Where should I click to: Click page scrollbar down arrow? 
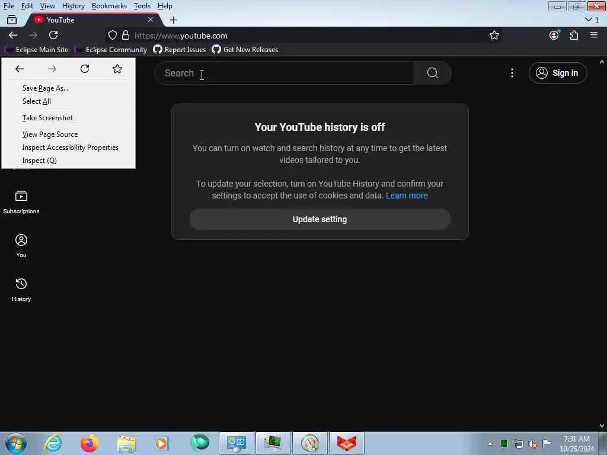point(602,426)
